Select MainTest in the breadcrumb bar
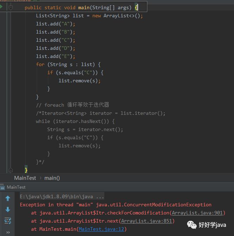This screenshot has width=234, height=236. [x=25, y=178]
